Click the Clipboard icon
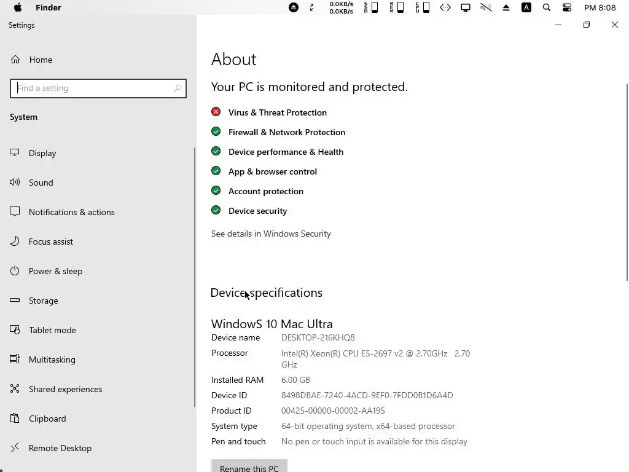This screenshot has width=629, height=472. tap(15, 418)
